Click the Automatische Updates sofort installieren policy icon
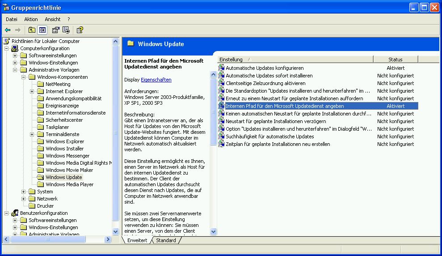Image resolution: width=442 pixels, height=256 pixels. point(221,75)
